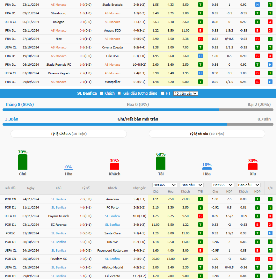Click the green T over/under icon in FC Porto row
The height and width of the screenshot is (279, 276).
click(x=270, y=208)
